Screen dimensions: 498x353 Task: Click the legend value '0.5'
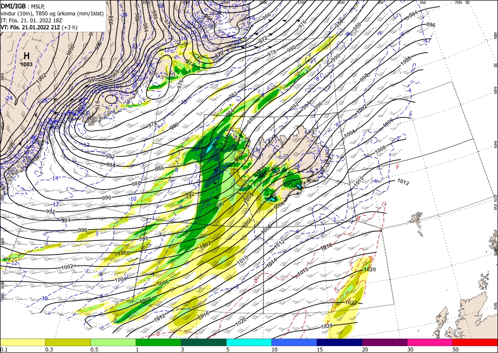tap(94, 349)
